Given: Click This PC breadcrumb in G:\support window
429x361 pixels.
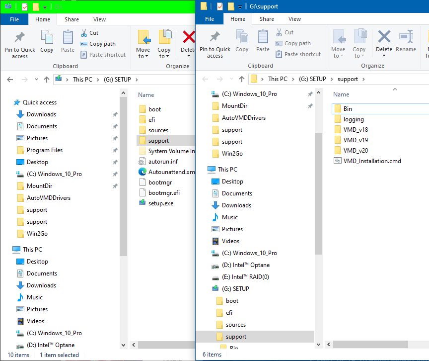Looking at the screenshot, I should [x=278, y=79].
